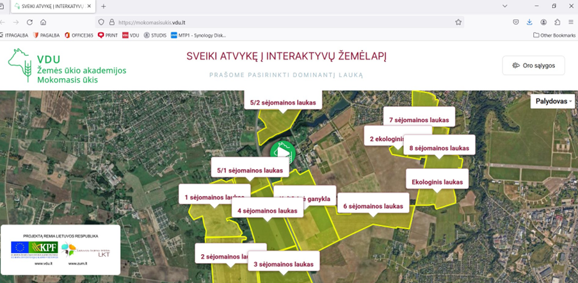Click the VDU wheat logo icon
The width and height of the screenshot is (578, 283).
point(19,65)
